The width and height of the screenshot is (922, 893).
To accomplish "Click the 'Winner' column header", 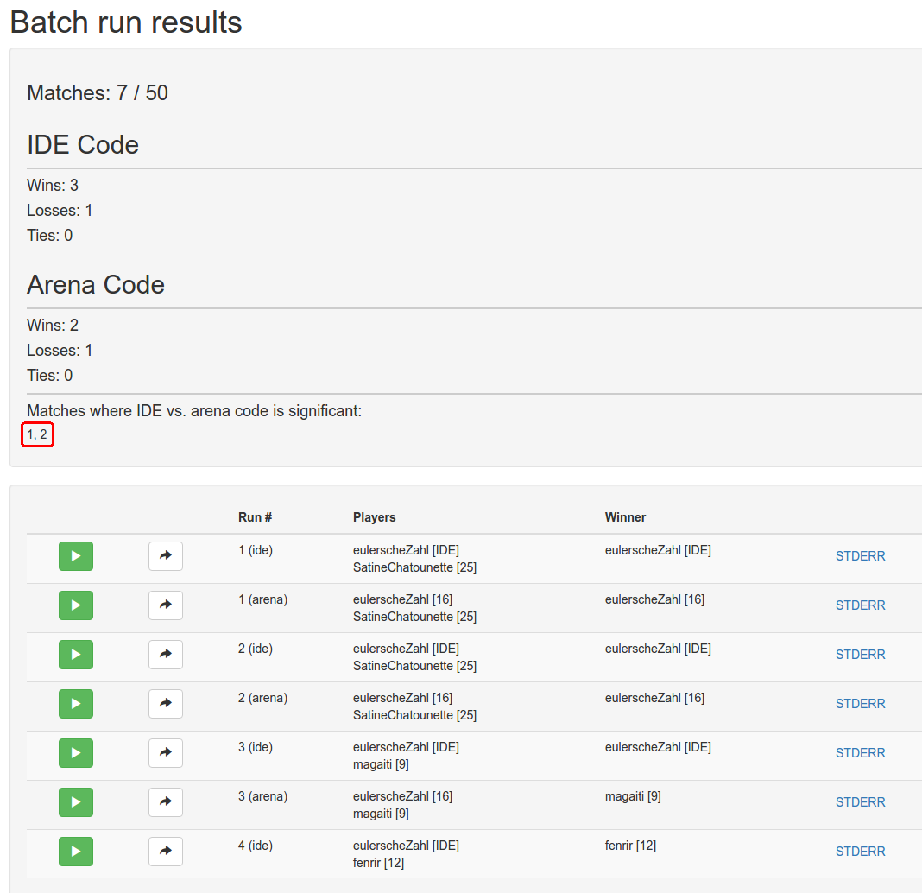I will pyautogui.click(x=625, y=517).
